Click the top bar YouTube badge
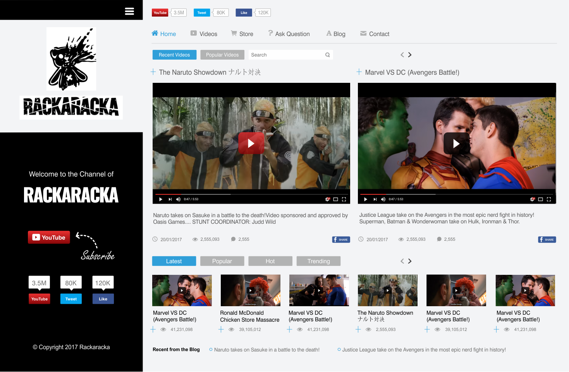 tap(160, 13)
